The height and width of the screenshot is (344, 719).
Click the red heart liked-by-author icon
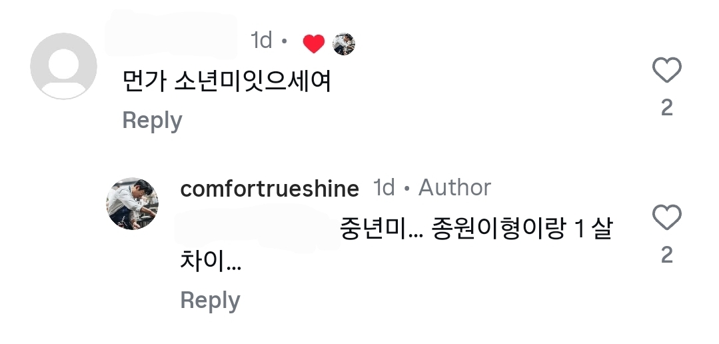(x=313, y=44)
